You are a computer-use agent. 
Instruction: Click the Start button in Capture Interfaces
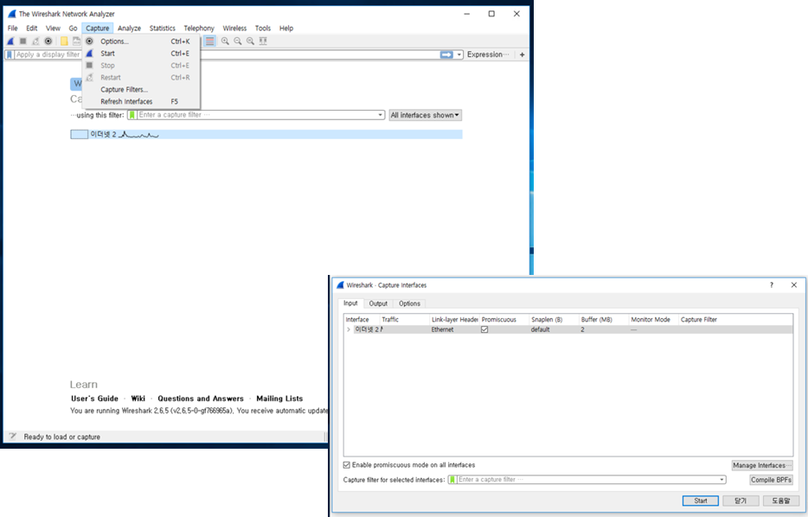point(701,501)
